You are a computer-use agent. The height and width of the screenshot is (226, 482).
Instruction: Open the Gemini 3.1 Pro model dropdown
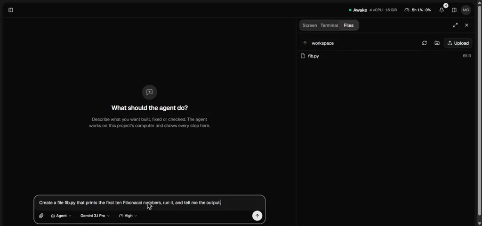(95, 216)
